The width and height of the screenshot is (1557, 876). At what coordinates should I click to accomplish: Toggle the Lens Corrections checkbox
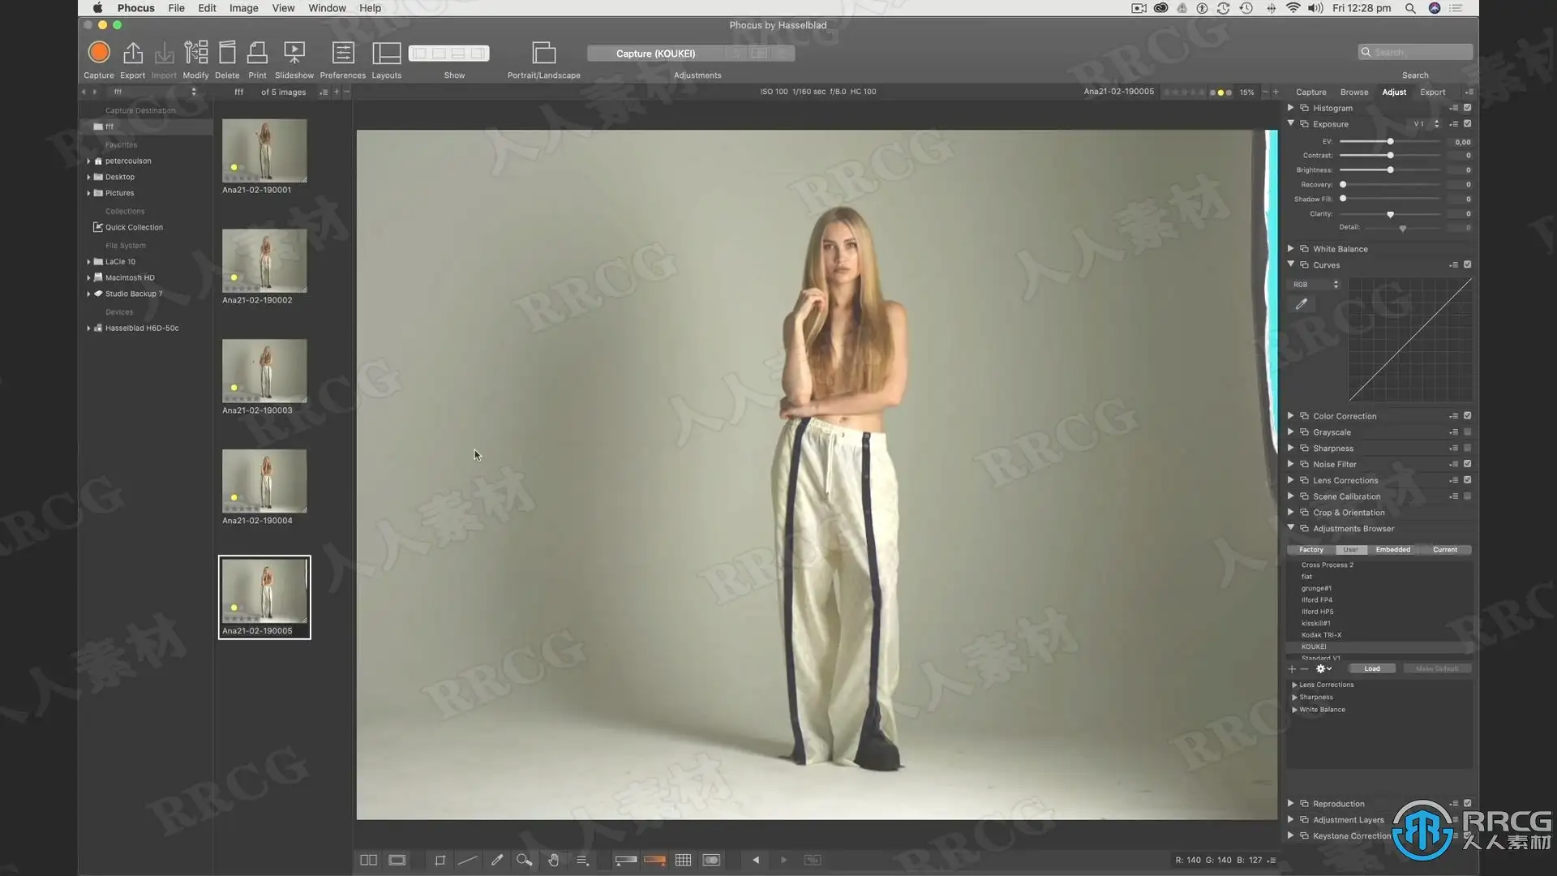[x=1467, y=480]
